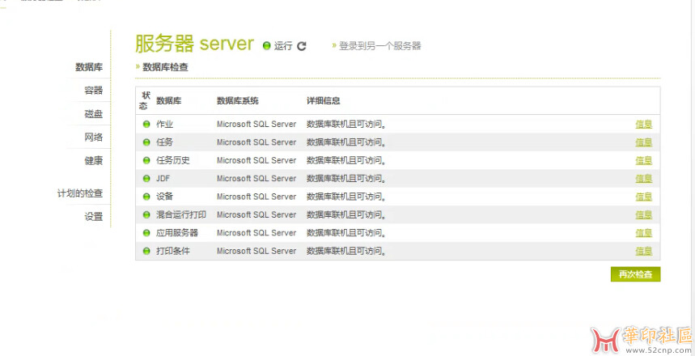695x356 pixels.
Task: Open 计划的检查 in the sidebar
Action: coord(79,193)
